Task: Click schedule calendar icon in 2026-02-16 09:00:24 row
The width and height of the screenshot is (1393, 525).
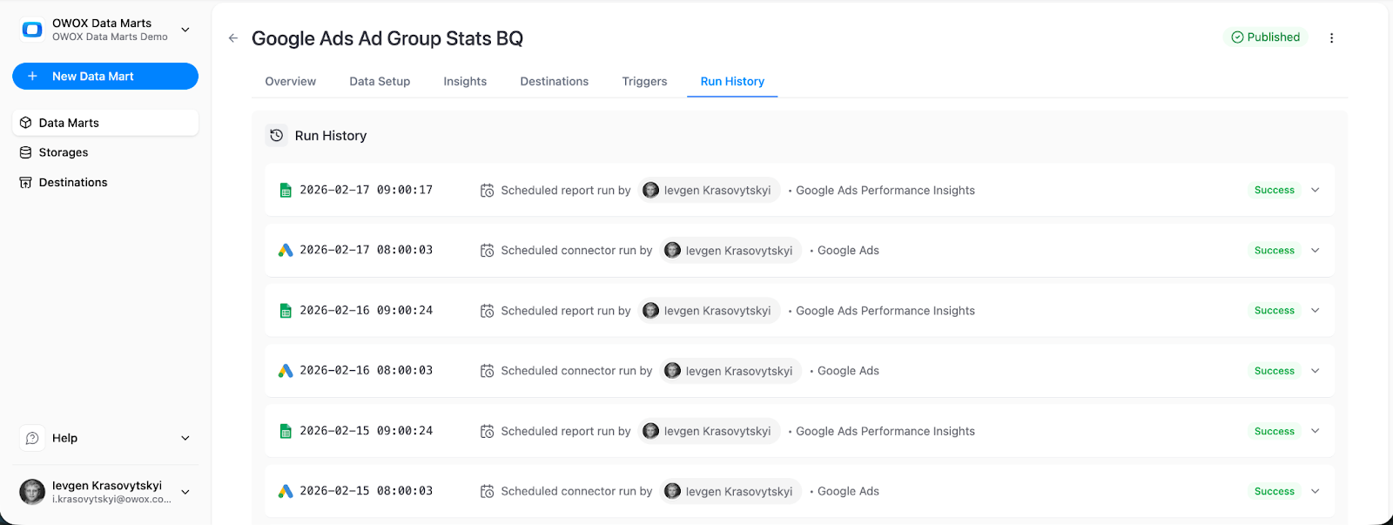Action: (488, 311)
